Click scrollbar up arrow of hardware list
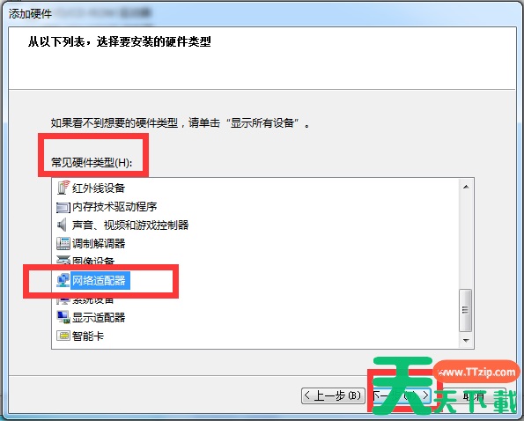The width and height of the screenshot is (524, 421). tap(466, 187)
